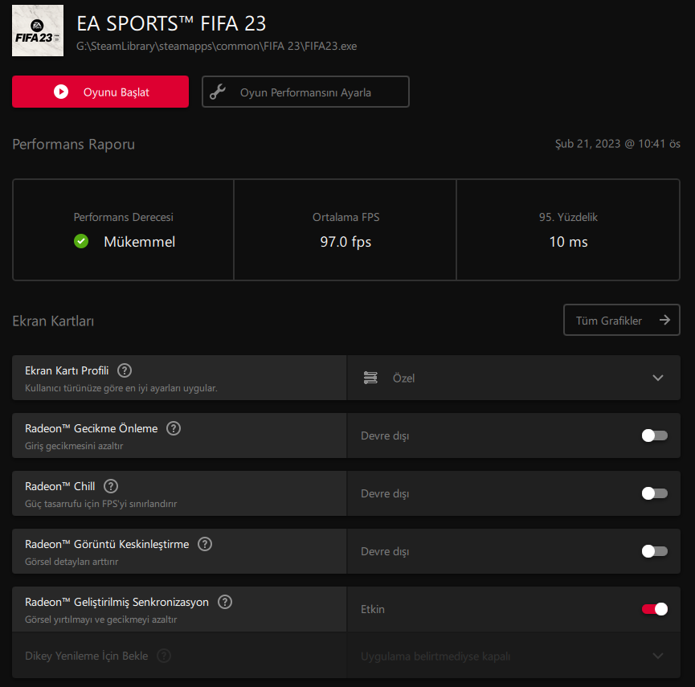Click the Radeon Chill setting label

[59, 486]
